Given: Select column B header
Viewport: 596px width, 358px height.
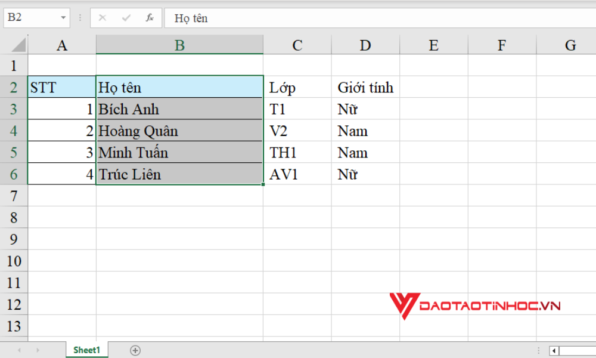Looking at the screenshot, I should coord(179,45).
